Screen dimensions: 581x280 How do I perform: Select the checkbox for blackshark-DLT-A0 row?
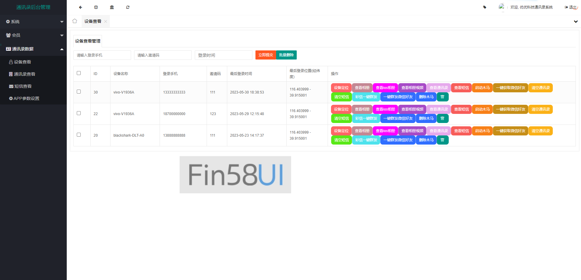click(79, 135)
